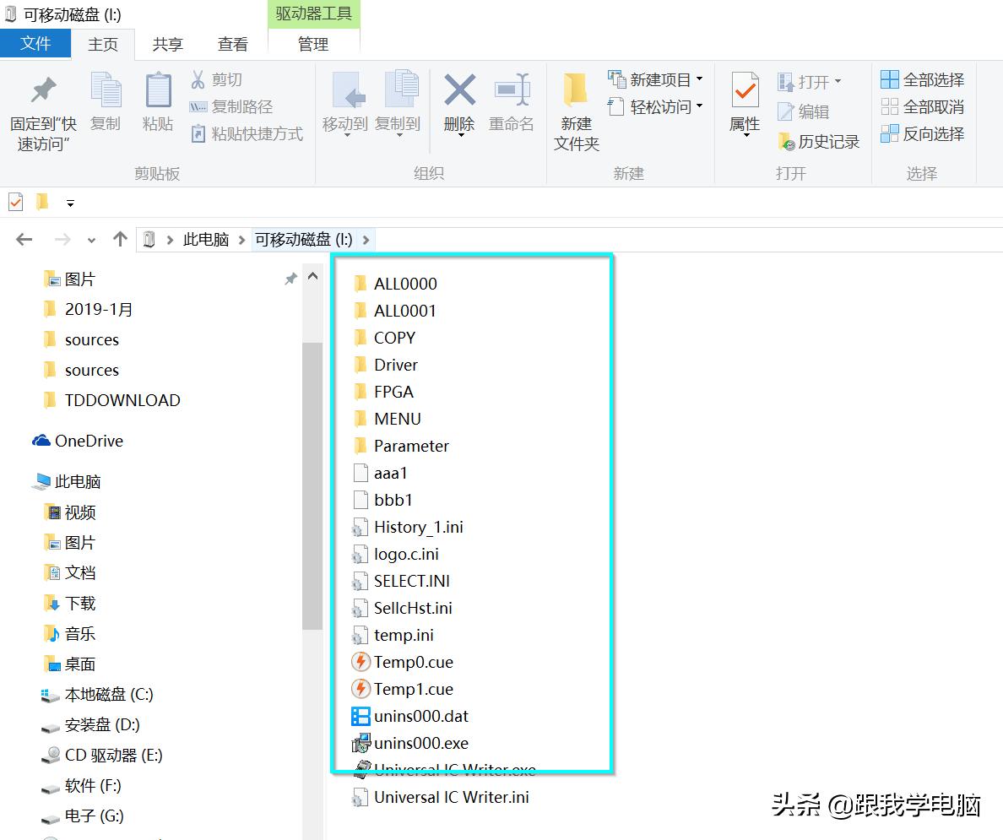Uncheck the checkbox in the quick access toolbar

click(x=15, y=201)
